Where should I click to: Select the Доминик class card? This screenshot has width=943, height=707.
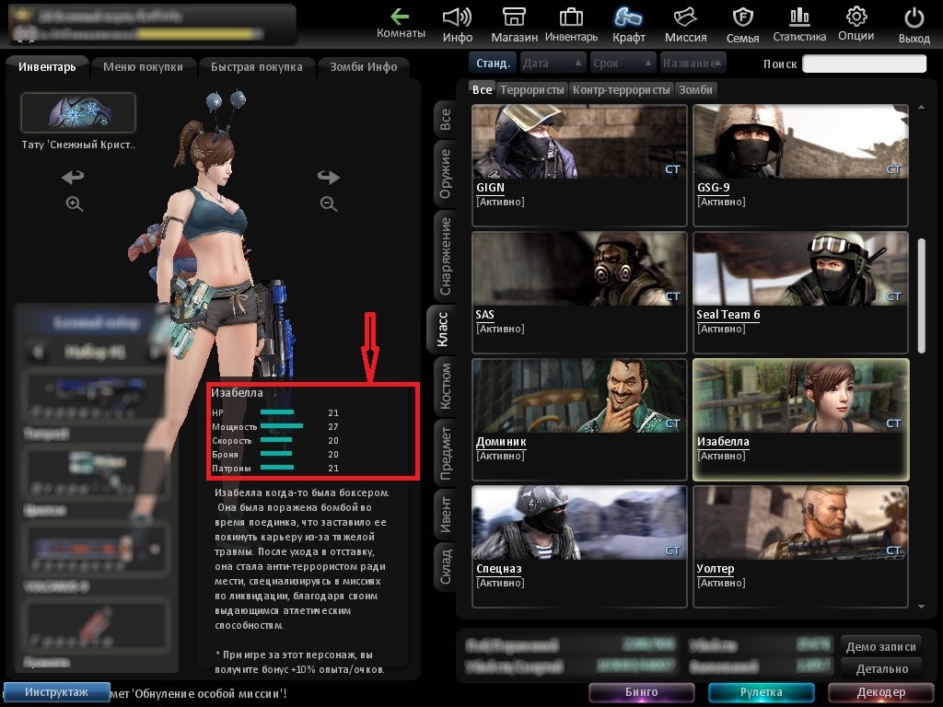point(580,420)
